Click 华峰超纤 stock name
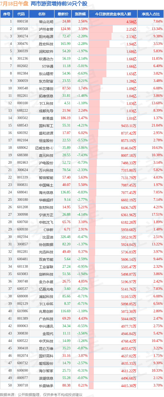 click(x=46, y=200)
